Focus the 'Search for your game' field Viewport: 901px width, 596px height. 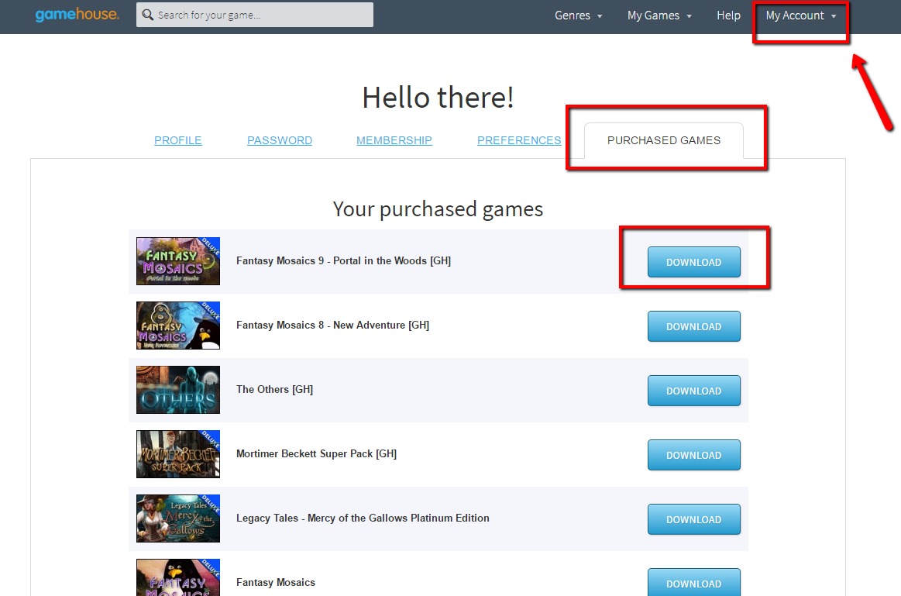point(255,15)
